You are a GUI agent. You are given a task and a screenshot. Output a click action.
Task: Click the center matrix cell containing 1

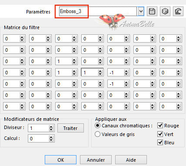pyautogui.click(x=90, y=73)
